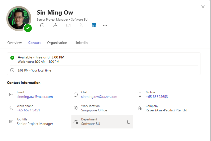Select the 'Software BU' department value
Viewport: 211px width, 141px height.
90,124
